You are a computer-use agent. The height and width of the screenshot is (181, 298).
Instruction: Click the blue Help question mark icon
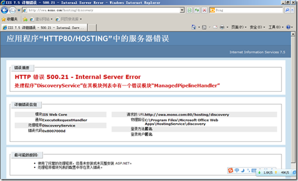coord(288,27)
